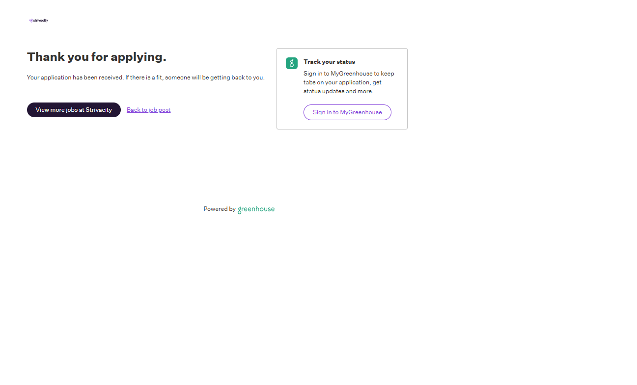
Task: Click the 'Sign in to MyGreenhouse to keep tabs' description
Action: tap(349, 82)
